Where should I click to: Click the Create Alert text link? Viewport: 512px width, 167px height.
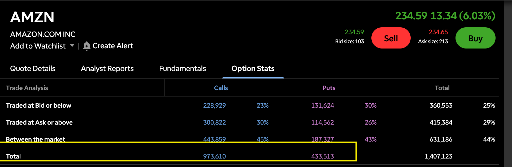click(x=113, y=46)
